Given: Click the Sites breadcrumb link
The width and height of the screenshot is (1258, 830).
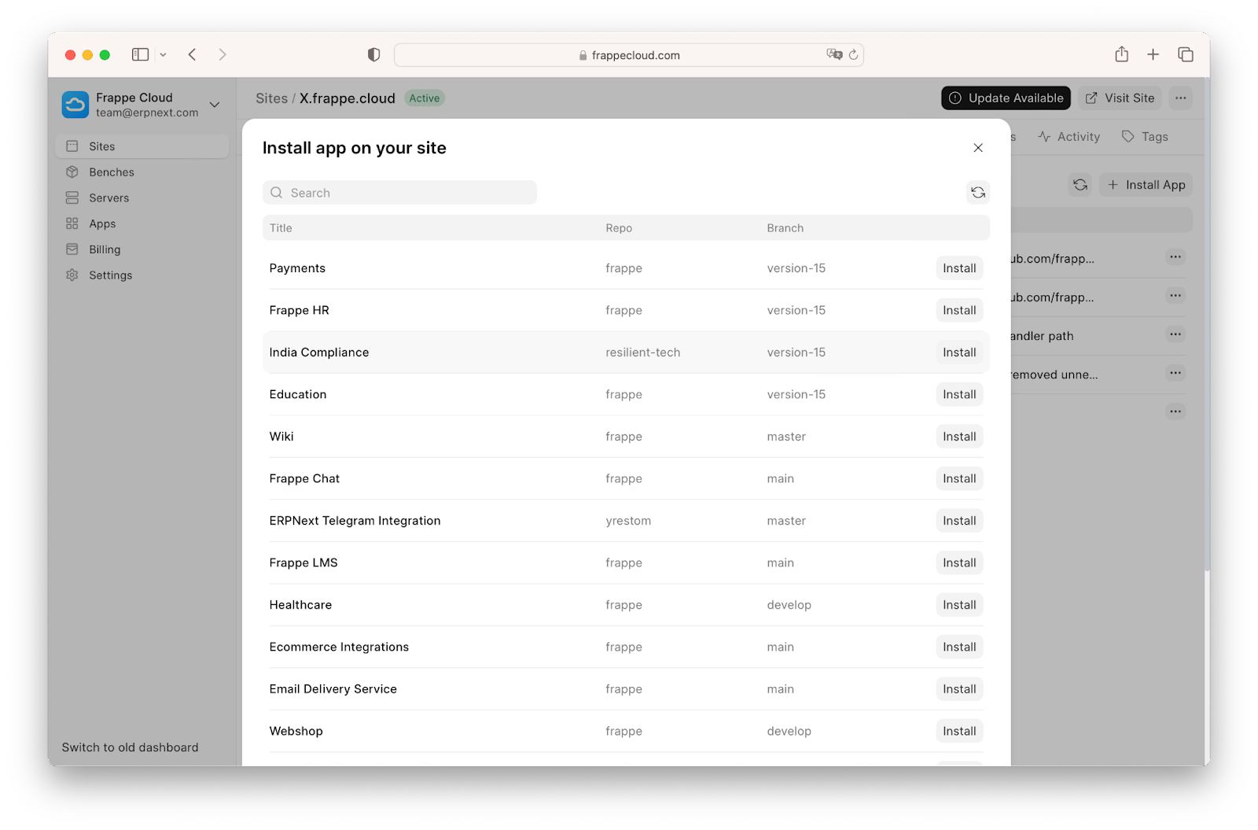Looking at the screenshot, I should [271, 98].
